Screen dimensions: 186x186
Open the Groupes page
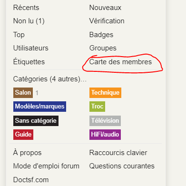tap(103, 48)
